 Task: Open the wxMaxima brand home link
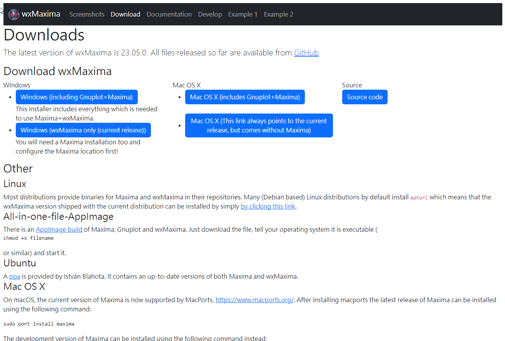(34, 14)
